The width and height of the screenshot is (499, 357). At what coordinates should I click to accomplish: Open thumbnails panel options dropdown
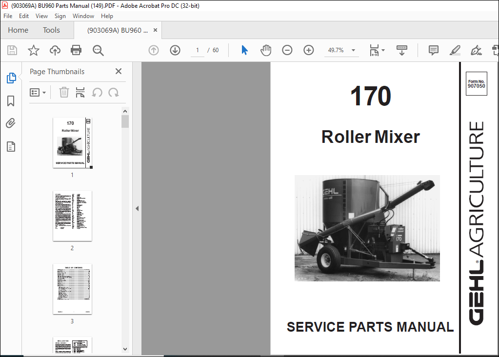click(38, 93)
